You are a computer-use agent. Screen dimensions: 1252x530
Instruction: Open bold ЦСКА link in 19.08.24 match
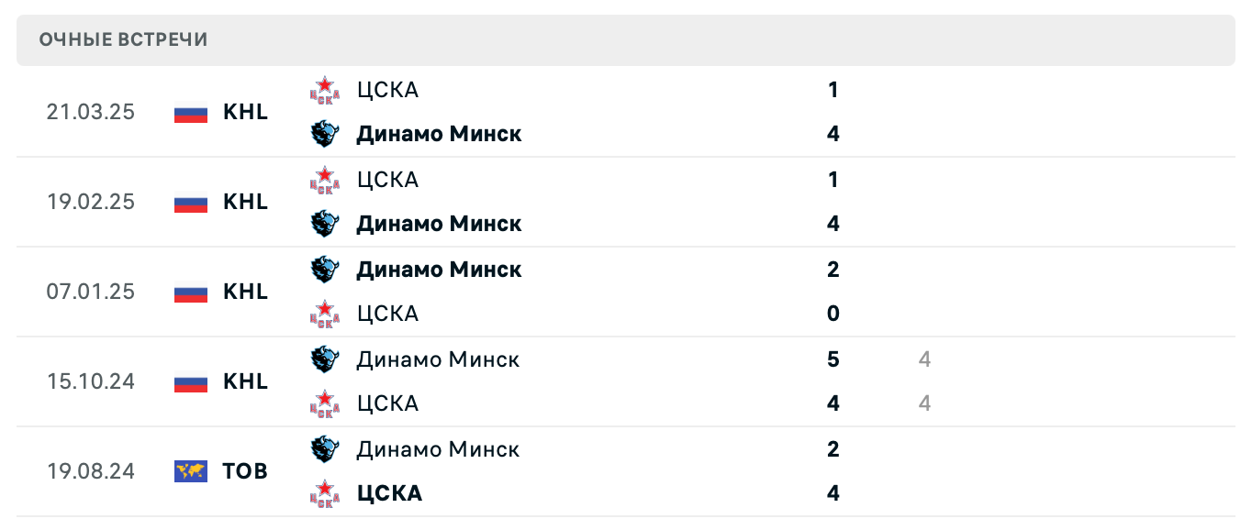(389, 493)
